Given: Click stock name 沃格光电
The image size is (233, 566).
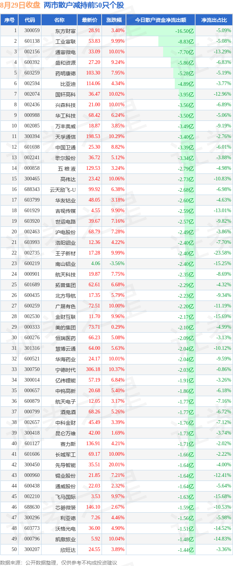Looking at the screenshot, I should [x=66, y=529].
